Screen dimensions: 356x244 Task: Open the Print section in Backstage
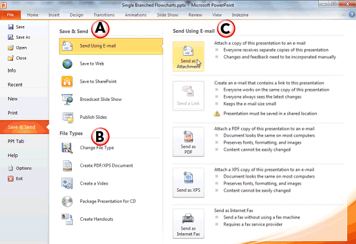[x=12, y=112]
